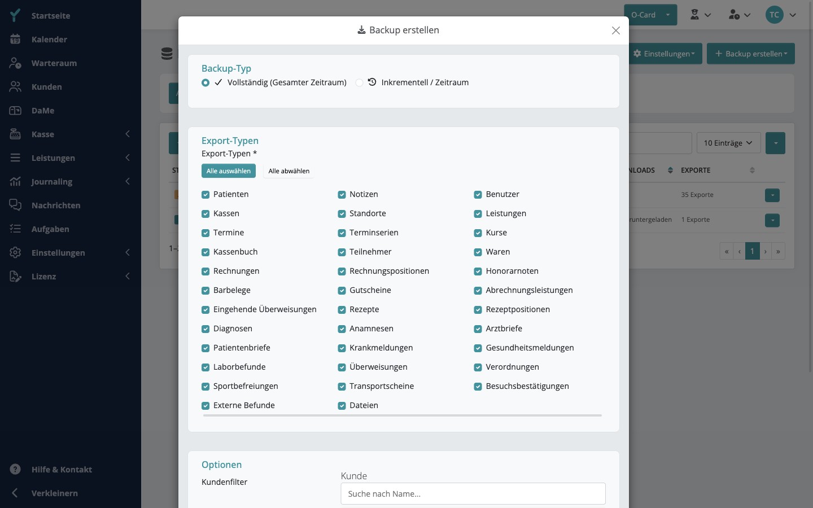Screen dimensions: 813x508
Task: Go to previous page in pagination
Action: pyautogui.click(x=740, y=251)
